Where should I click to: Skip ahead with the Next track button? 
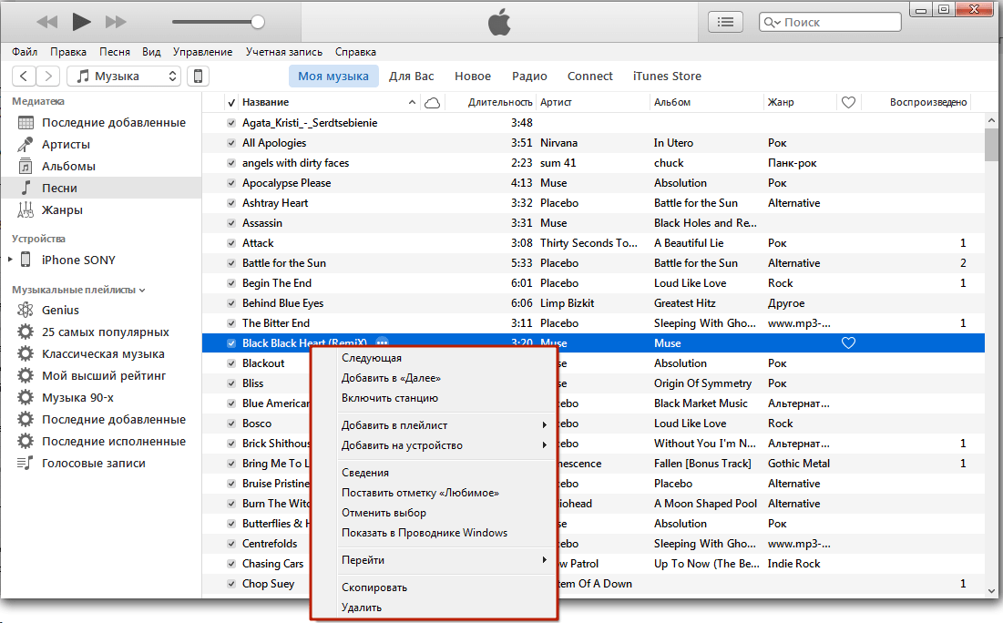[x=116, y=23]
